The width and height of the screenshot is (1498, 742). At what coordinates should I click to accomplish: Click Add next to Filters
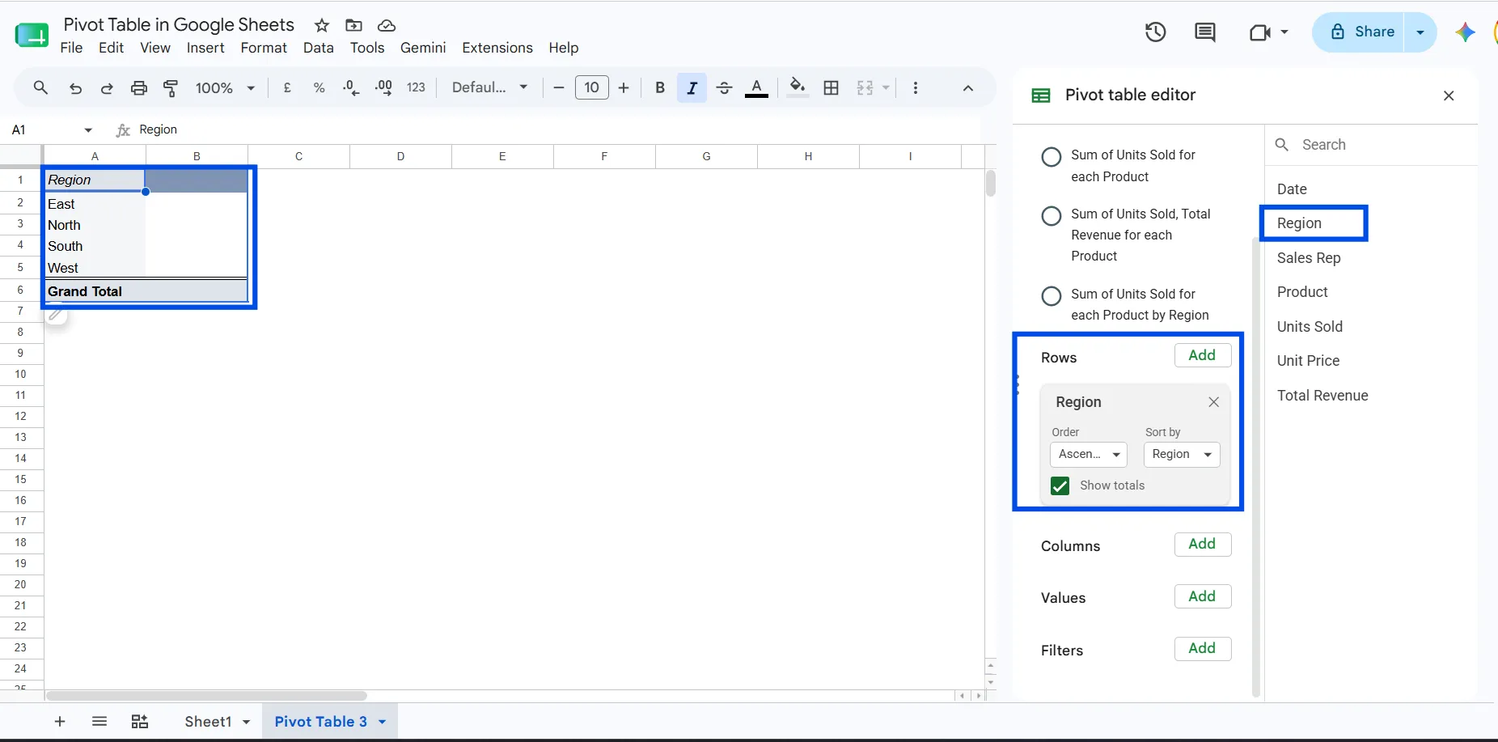click(x=1203, y=648)
